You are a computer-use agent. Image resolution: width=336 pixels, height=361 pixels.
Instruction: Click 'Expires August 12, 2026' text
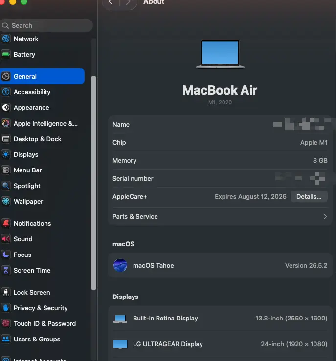click(250, 196)
